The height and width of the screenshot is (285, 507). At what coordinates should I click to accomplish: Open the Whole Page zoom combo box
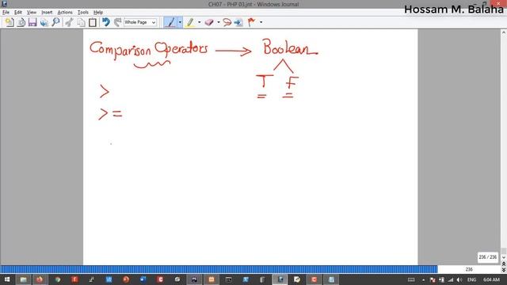tap(140, 22)
